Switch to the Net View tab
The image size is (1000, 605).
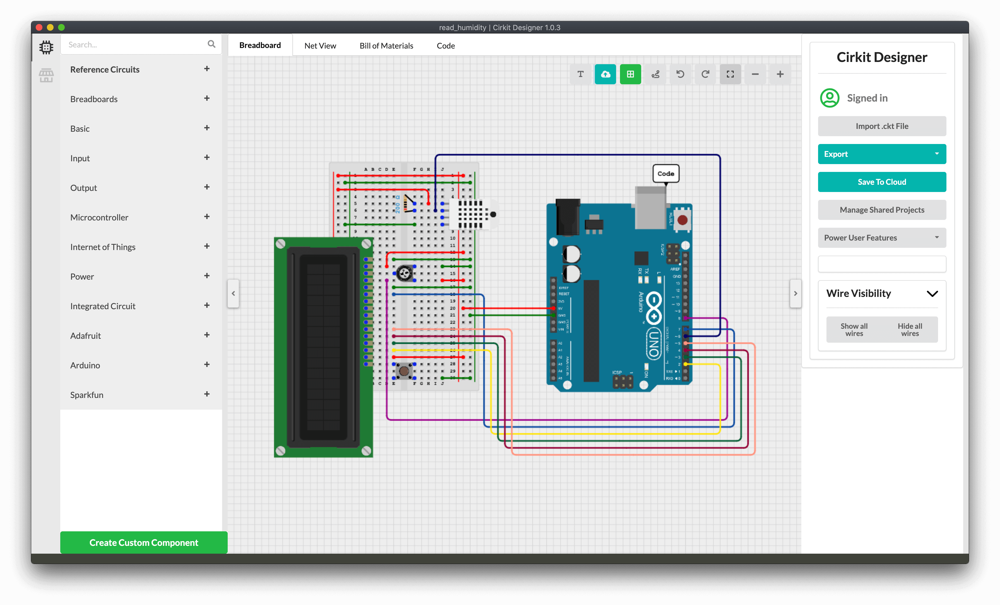point(320,45)
